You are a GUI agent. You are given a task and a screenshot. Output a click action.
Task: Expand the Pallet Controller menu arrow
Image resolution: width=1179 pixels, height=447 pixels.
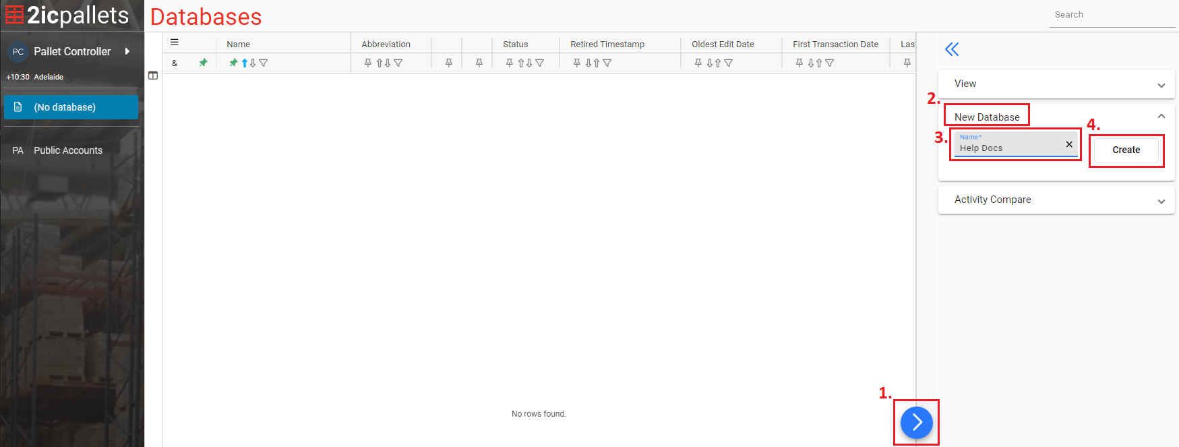tap(127, 51)
